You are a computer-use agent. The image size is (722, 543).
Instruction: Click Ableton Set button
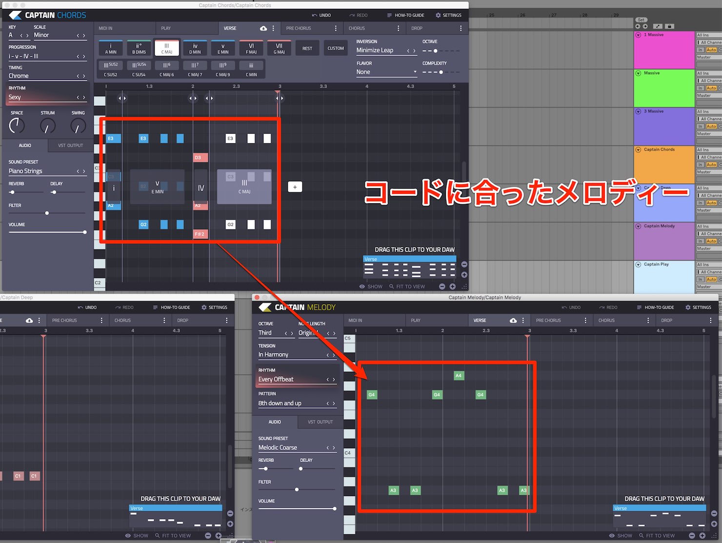(641, 20)
